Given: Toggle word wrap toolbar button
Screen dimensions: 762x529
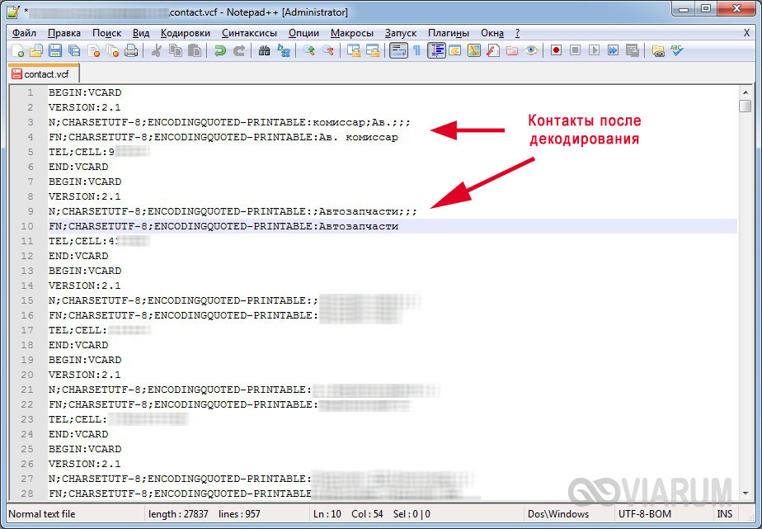Looking at the screenshot, I should point(398,51).
